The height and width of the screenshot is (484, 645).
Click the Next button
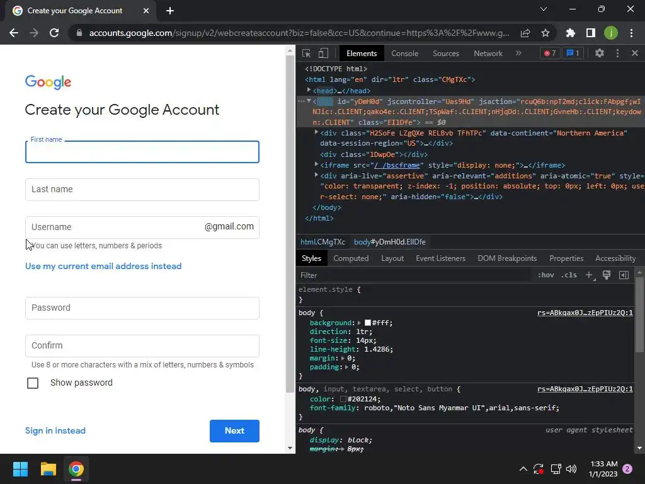234,430
